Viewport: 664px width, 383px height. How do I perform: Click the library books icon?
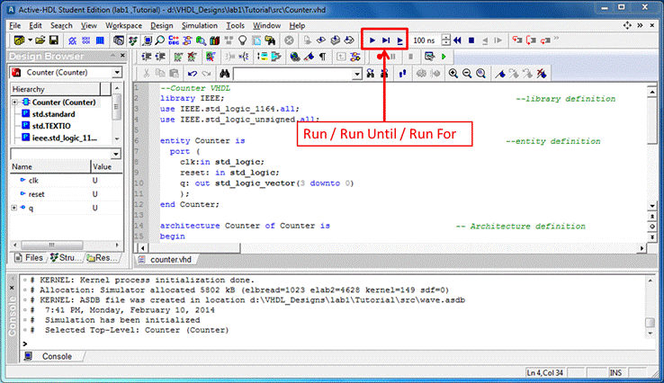coord(215,40)
